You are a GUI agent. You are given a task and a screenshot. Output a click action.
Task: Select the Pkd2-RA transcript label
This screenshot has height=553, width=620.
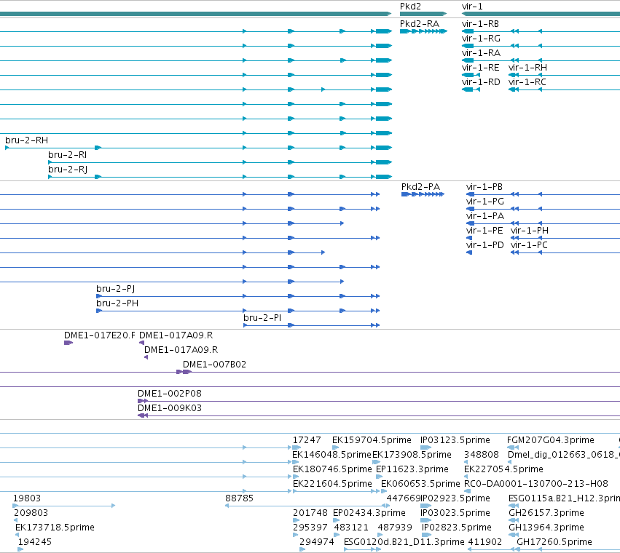(x=420, y=24)
